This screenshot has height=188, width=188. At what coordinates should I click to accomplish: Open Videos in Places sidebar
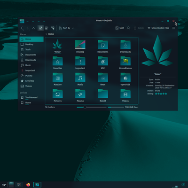31,86
